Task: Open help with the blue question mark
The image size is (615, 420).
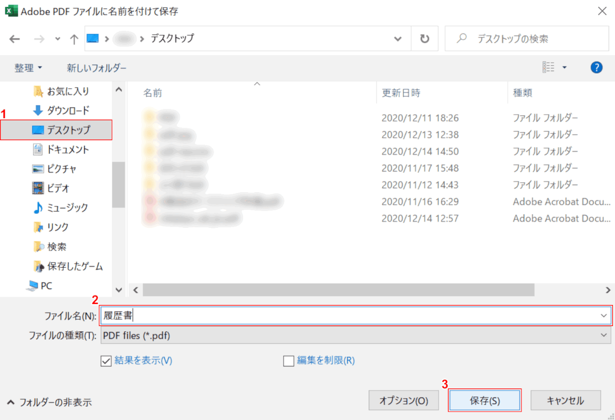Action: pos(596,67)
